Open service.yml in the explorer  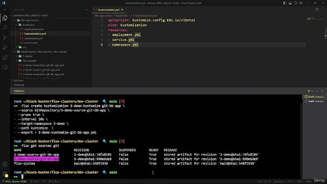pyautogui.click(x=31, y=43)
